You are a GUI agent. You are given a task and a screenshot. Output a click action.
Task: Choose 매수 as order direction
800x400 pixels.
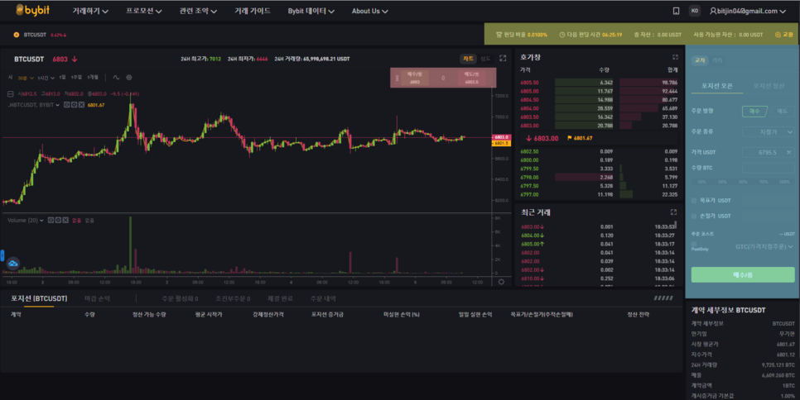pyautogui.click(x=754, y=111)
